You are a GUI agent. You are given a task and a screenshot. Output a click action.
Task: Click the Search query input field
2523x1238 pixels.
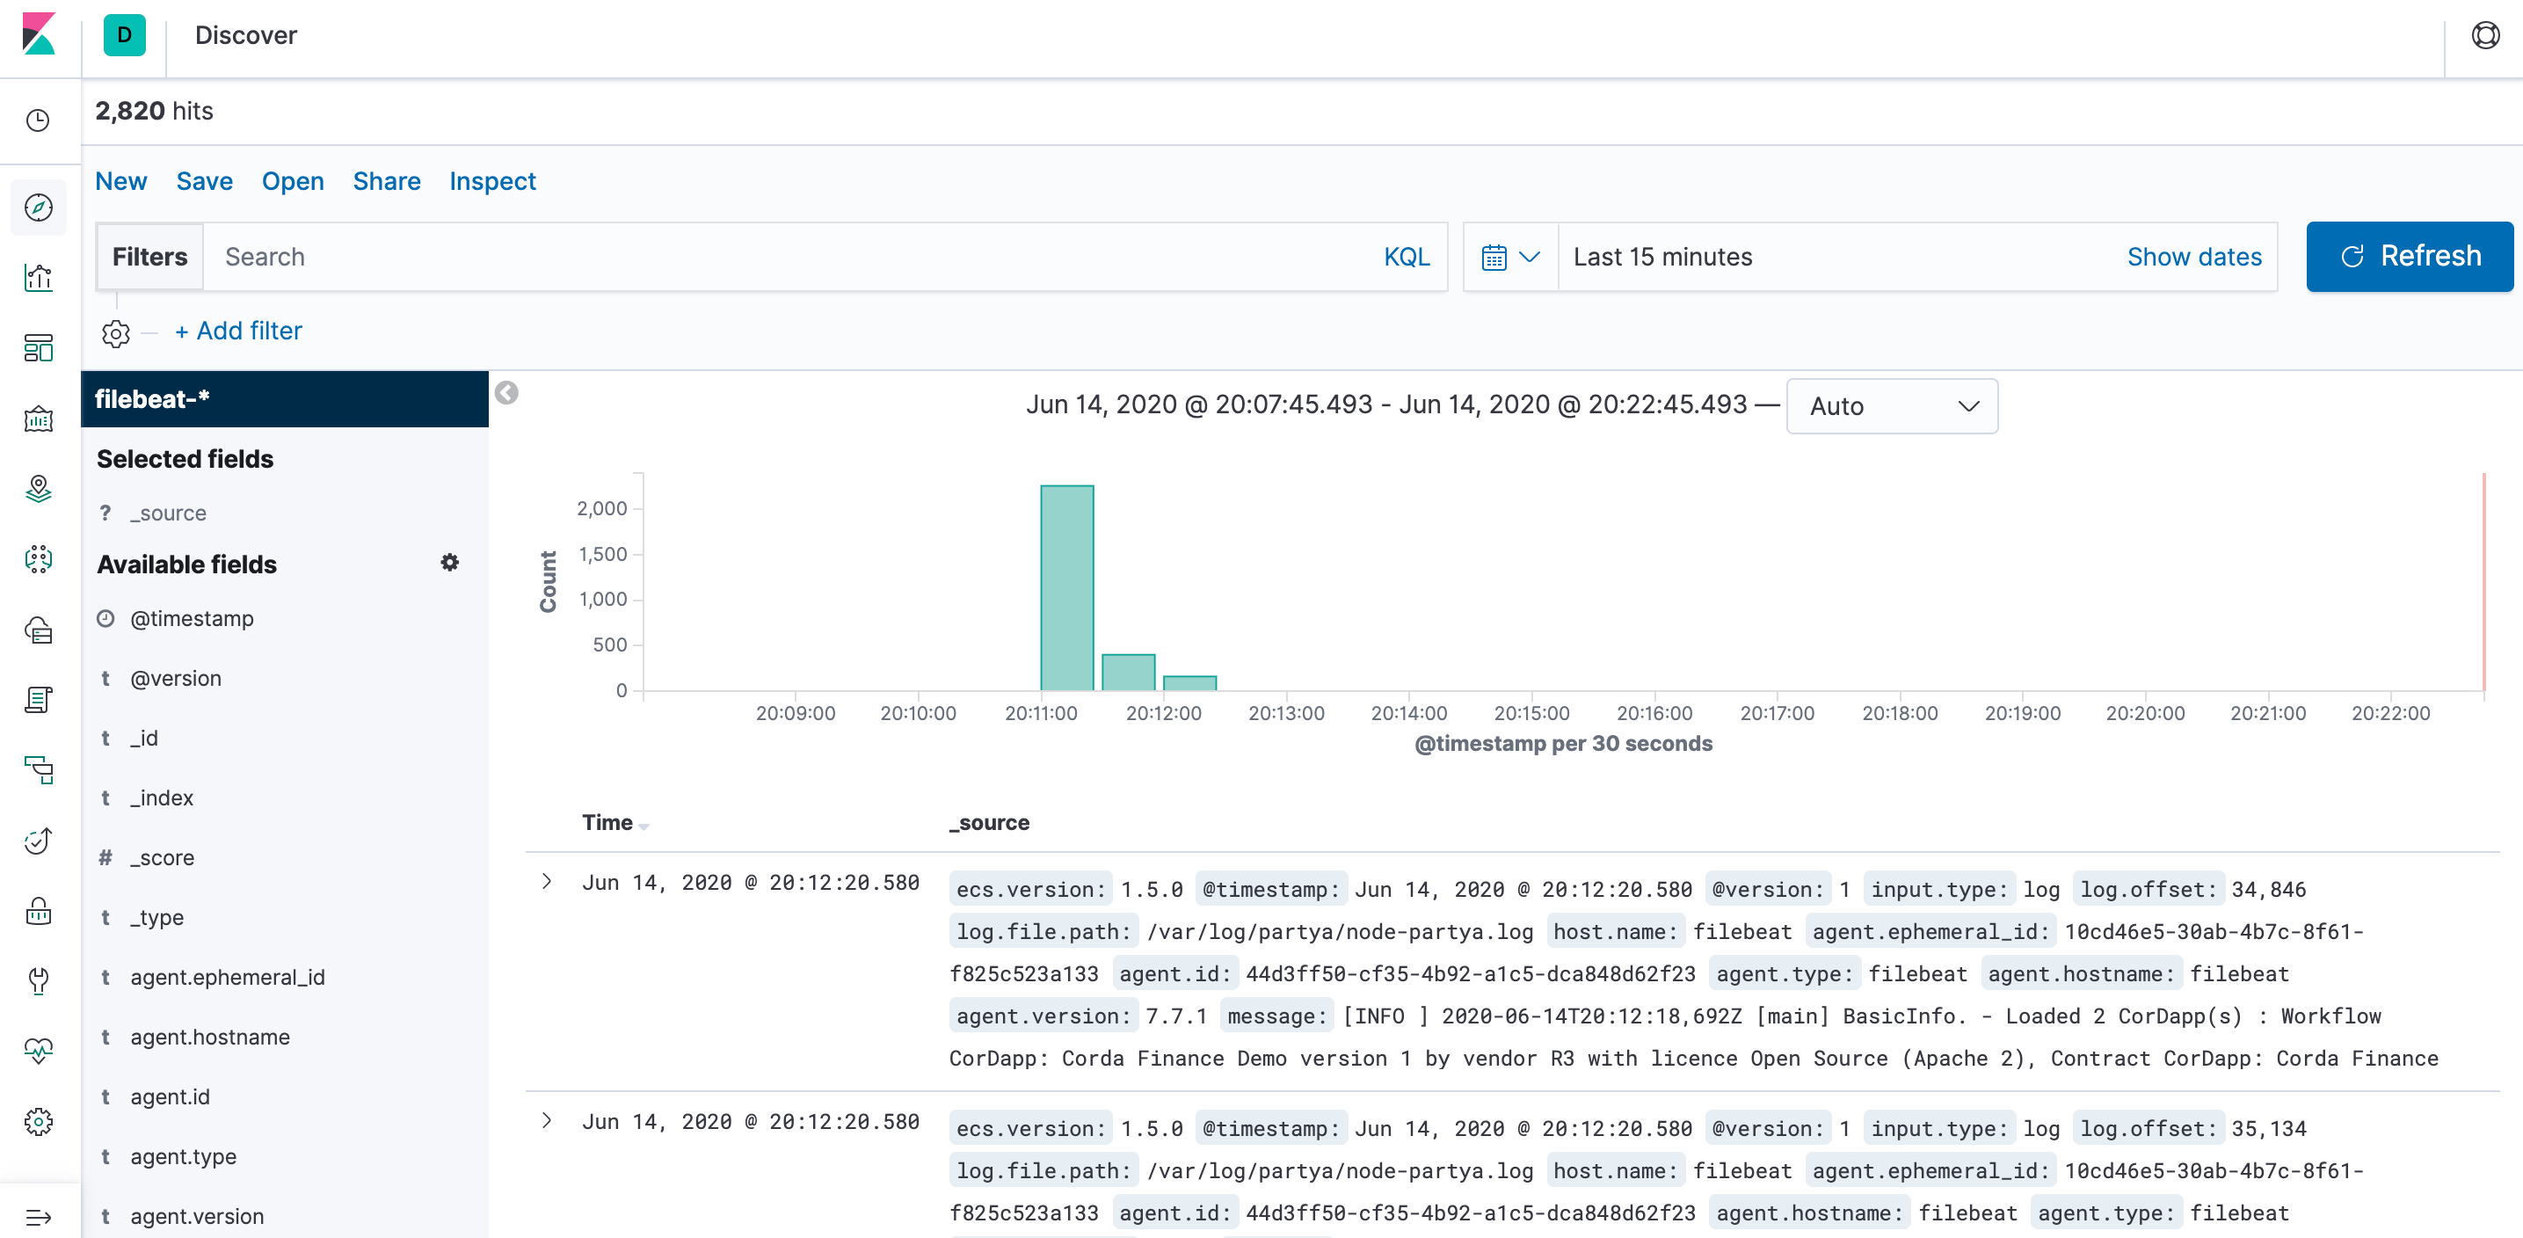789,257
